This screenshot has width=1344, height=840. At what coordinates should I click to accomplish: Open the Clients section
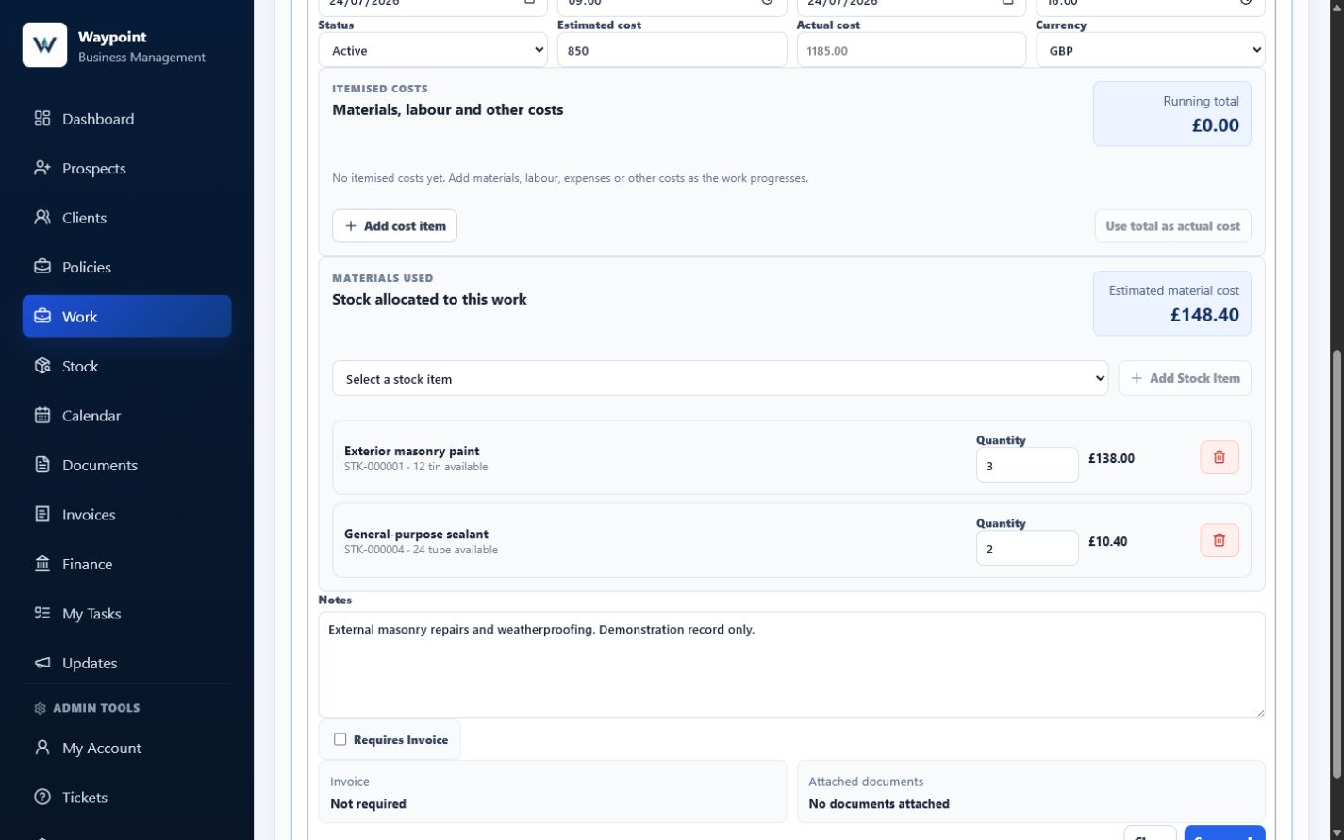point(126,218)
